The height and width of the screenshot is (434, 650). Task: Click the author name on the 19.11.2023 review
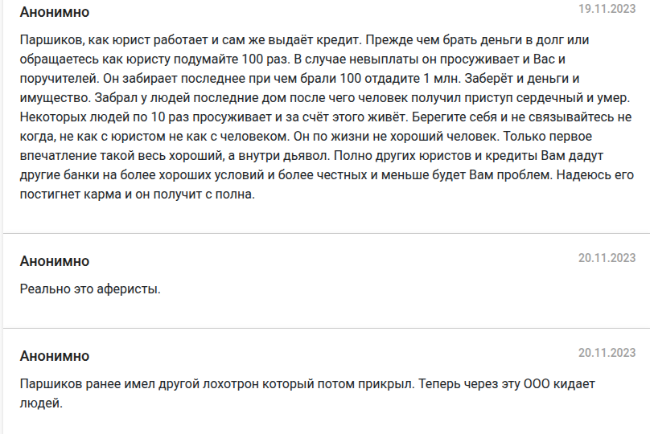coord(54,12)
